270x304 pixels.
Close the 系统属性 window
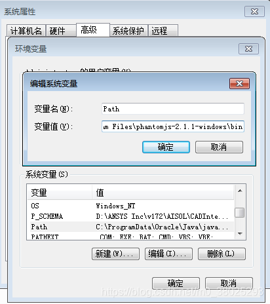tap(254, 12)
